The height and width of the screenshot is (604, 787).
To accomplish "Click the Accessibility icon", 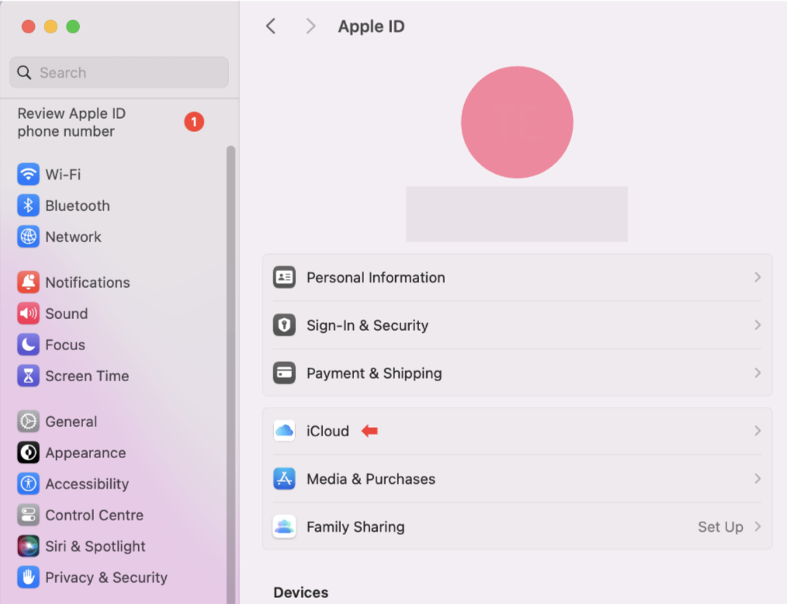I will pyautogui.click(x=28, y=484).
